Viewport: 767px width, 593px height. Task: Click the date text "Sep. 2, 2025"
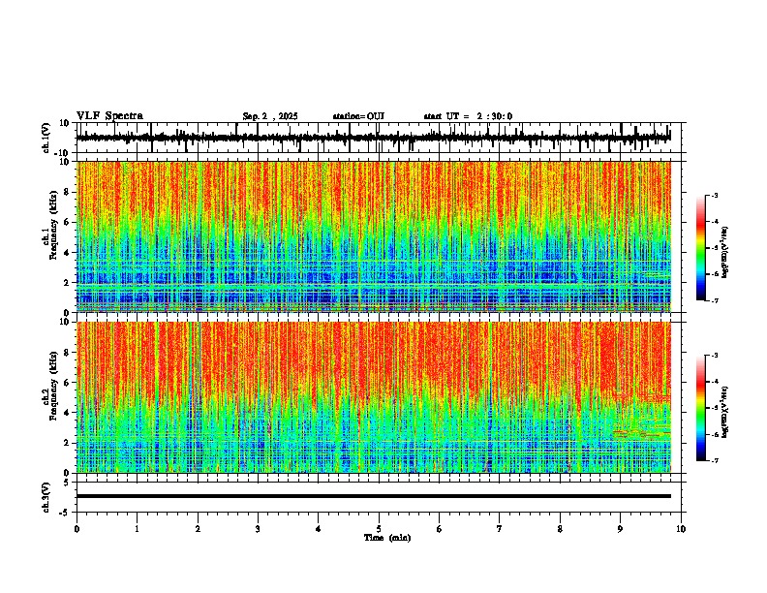pos(270,116)
